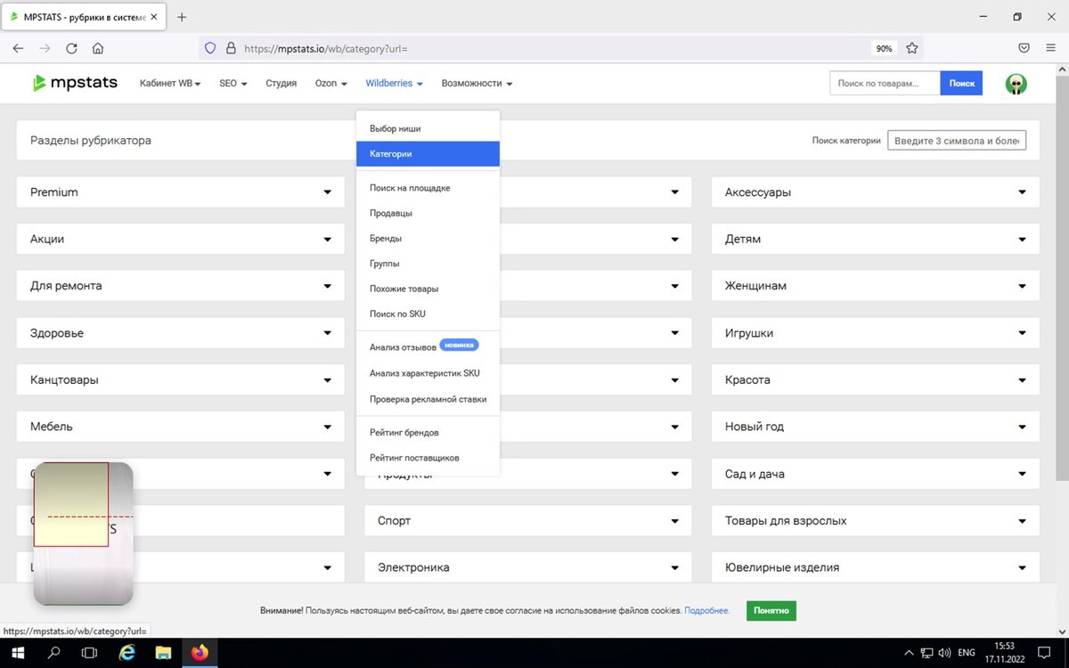This screenshot has width=1069, height=668.
Task: Choose Поиск по SKU entry
Action: point(428,314)
